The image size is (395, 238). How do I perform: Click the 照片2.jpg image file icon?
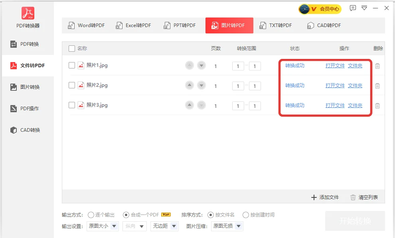click(x=81, y=85)
